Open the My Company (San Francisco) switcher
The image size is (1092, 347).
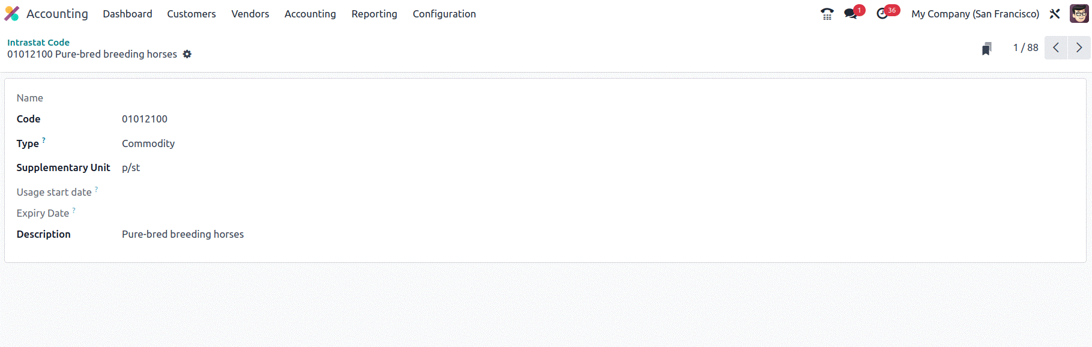(975, 14)
